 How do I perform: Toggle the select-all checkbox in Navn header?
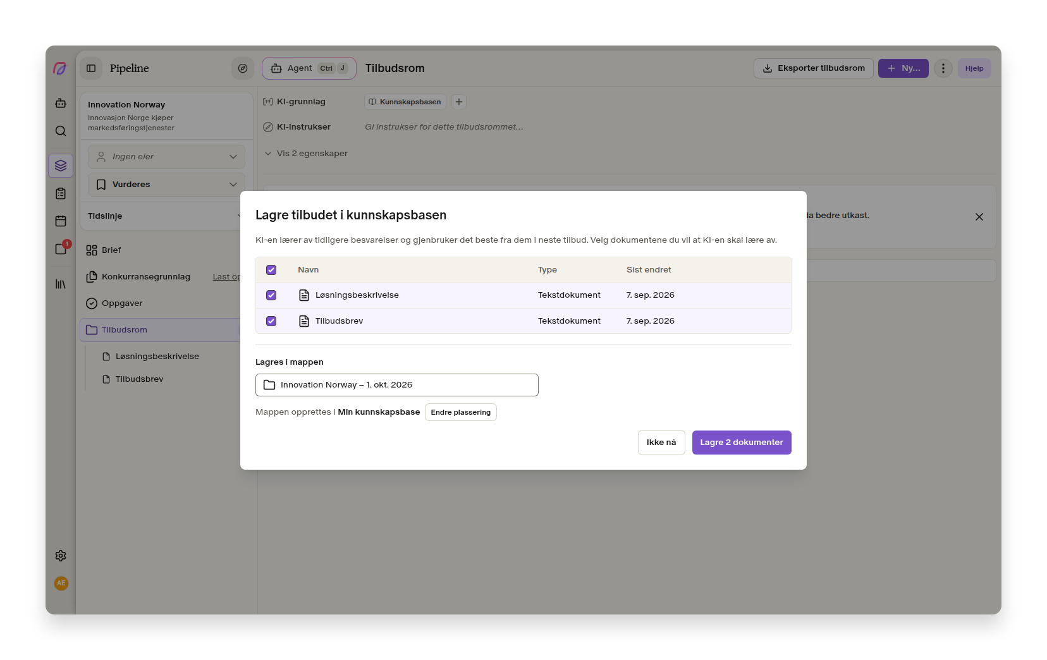pos(271,270)
